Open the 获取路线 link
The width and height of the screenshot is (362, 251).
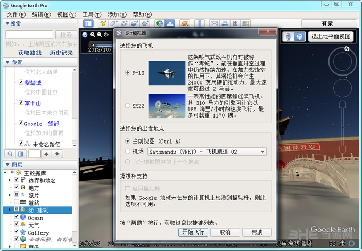[x=30, y=53]
